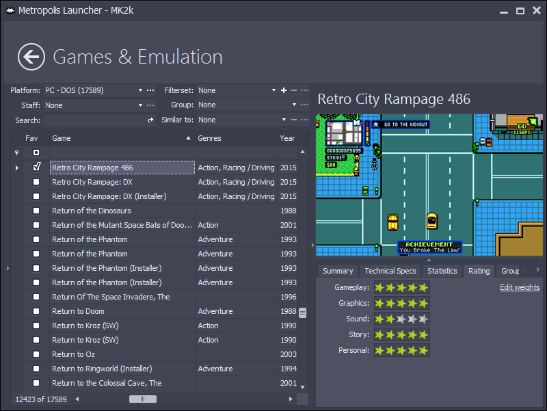Set the Personal star rating
The width and height of the screenshot is (547, 411).
tap(401, 350)
